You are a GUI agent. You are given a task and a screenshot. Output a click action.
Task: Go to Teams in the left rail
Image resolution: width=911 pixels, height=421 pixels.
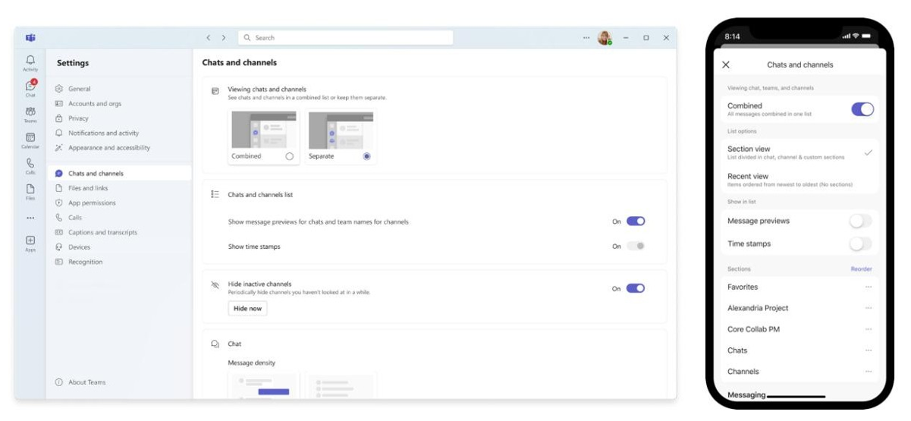pyautogui.click(x=30, y=114)
